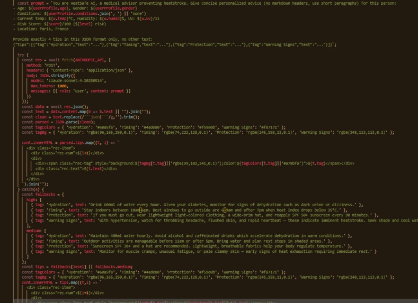Image resolution: width=418 pixels, height=303 pixels.
Task: Click the 'const tips = fallbacks[level]' statement
Action: pos(54,267)
